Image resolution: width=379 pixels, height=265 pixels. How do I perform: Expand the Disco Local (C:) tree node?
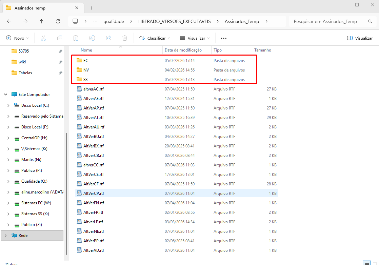coord(8,105)
